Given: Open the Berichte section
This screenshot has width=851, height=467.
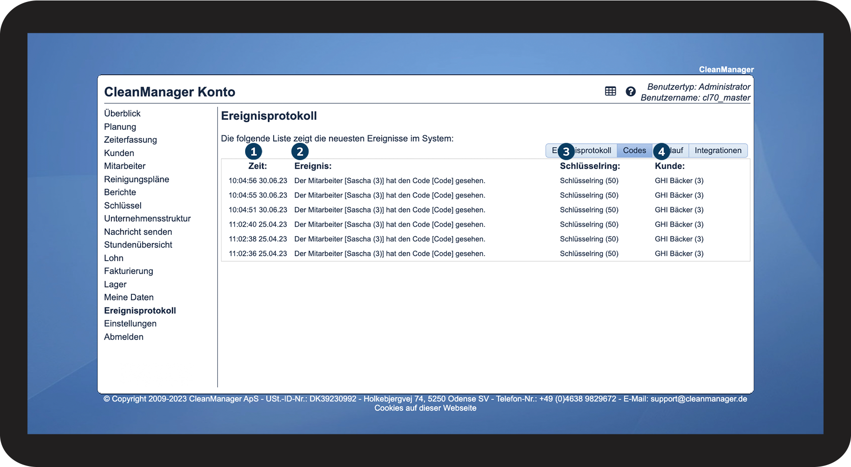Looking at the screenshot, I should coord(120,192).
